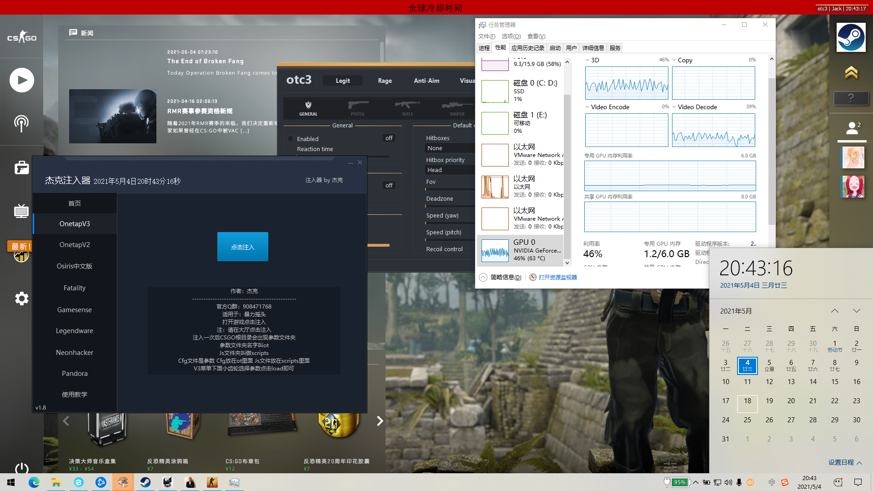Click the CS:GO play button icon
The image size is (873, 491).
21,80
